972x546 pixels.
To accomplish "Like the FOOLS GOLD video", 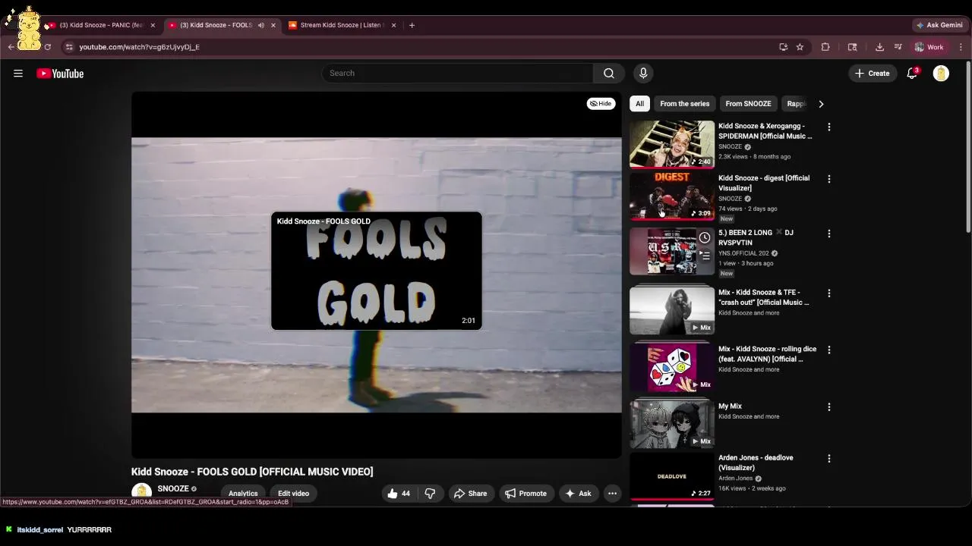I will [x=399, y=494].
